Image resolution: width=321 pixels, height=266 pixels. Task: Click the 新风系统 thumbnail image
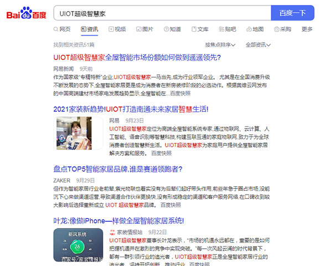tap(78, 245)
